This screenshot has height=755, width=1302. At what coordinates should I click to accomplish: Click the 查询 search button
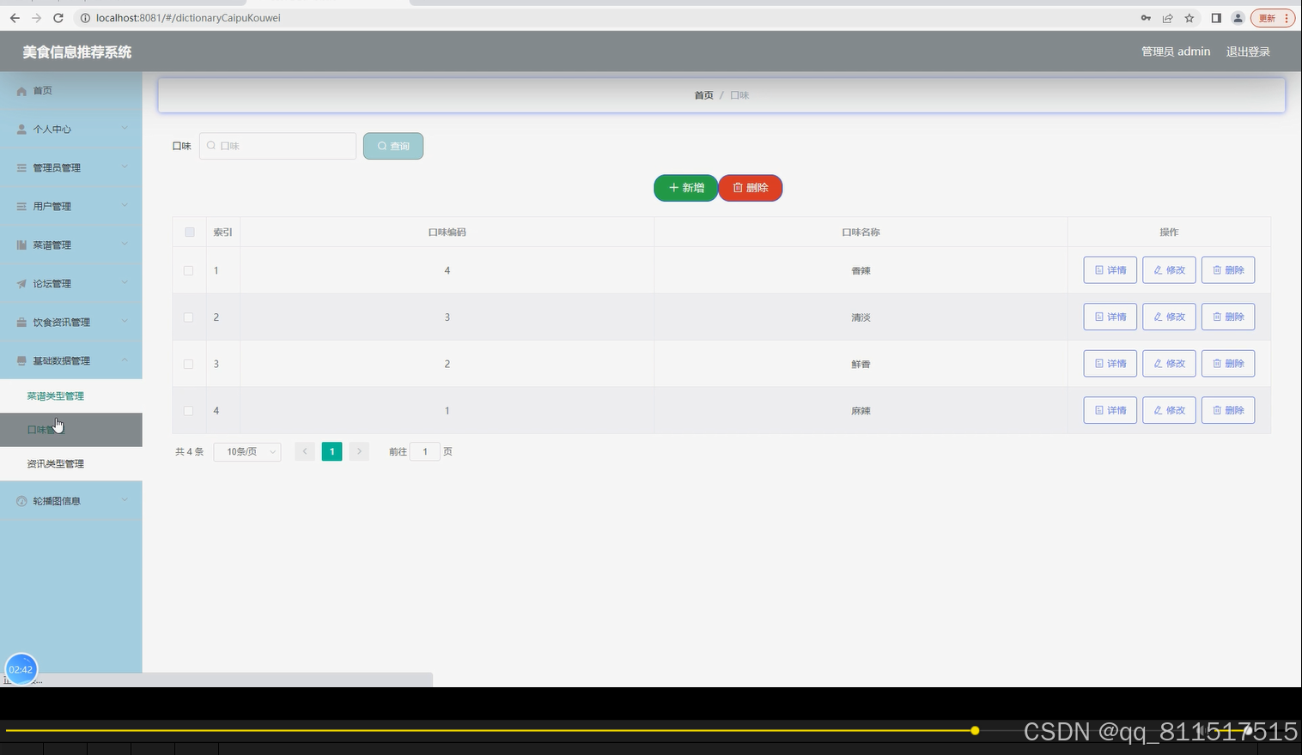pyautogui.click(x=393, y=146)
